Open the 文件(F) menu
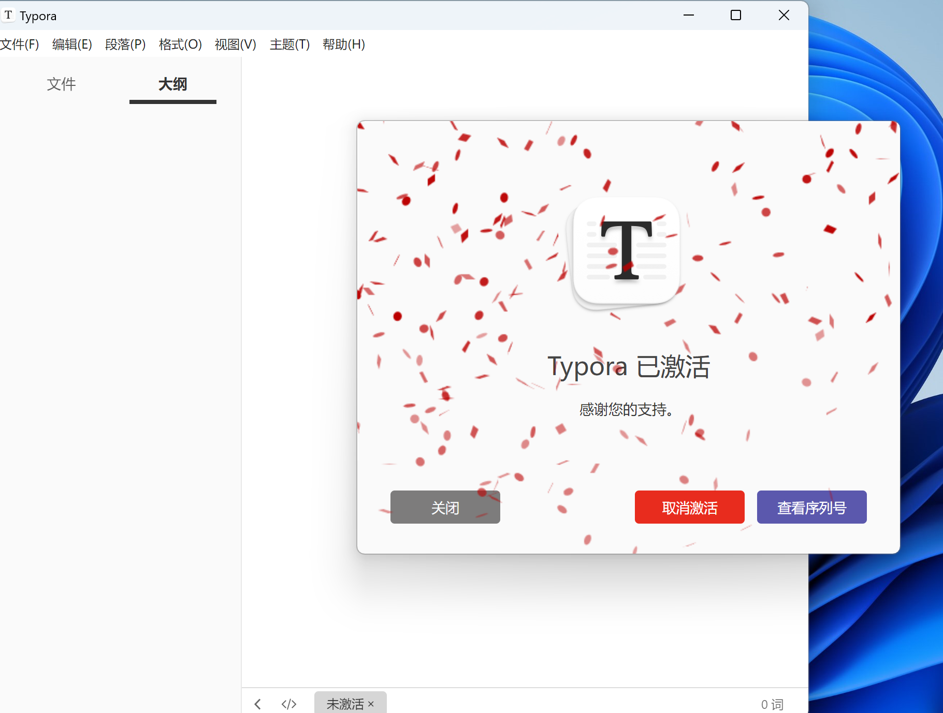Image resolution: width=943 pixels, height=713 pixels. click(20, 44)
